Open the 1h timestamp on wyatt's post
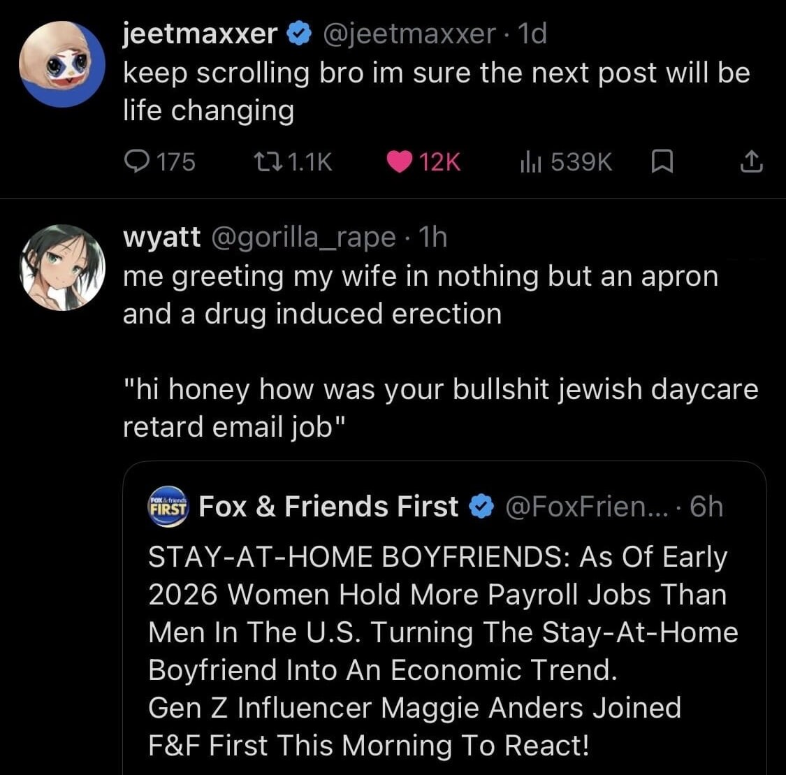Image resolution: width=786 pixels, height=775 pixels. click(x=431, y=238)
